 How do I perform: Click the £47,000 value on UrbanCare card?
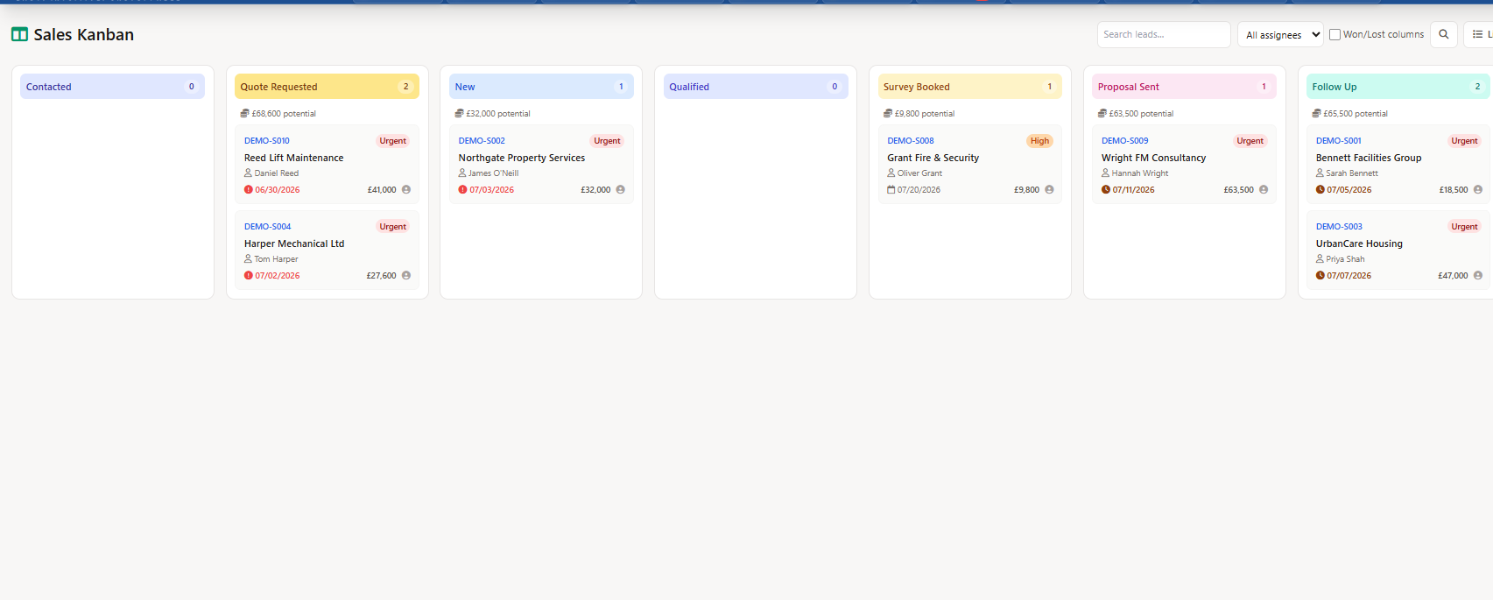coord(1453,275)
